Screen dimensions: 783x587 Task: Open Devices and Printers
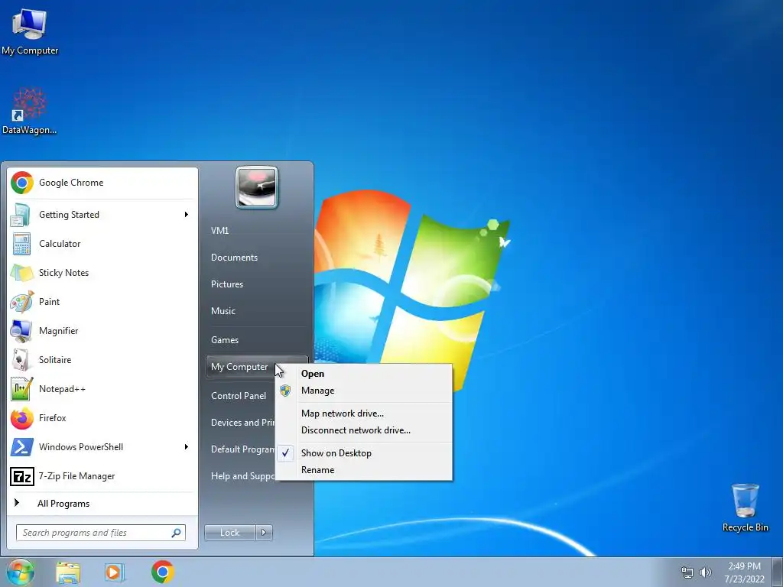pyautogui.click(x=241, y=423)
